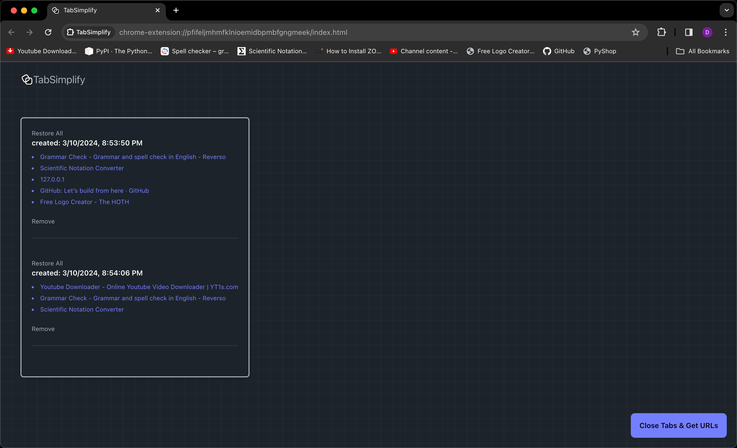Bookmark this page with the star icon
The width and height of the screenshot is (737, 448).
tap(635, 32)
